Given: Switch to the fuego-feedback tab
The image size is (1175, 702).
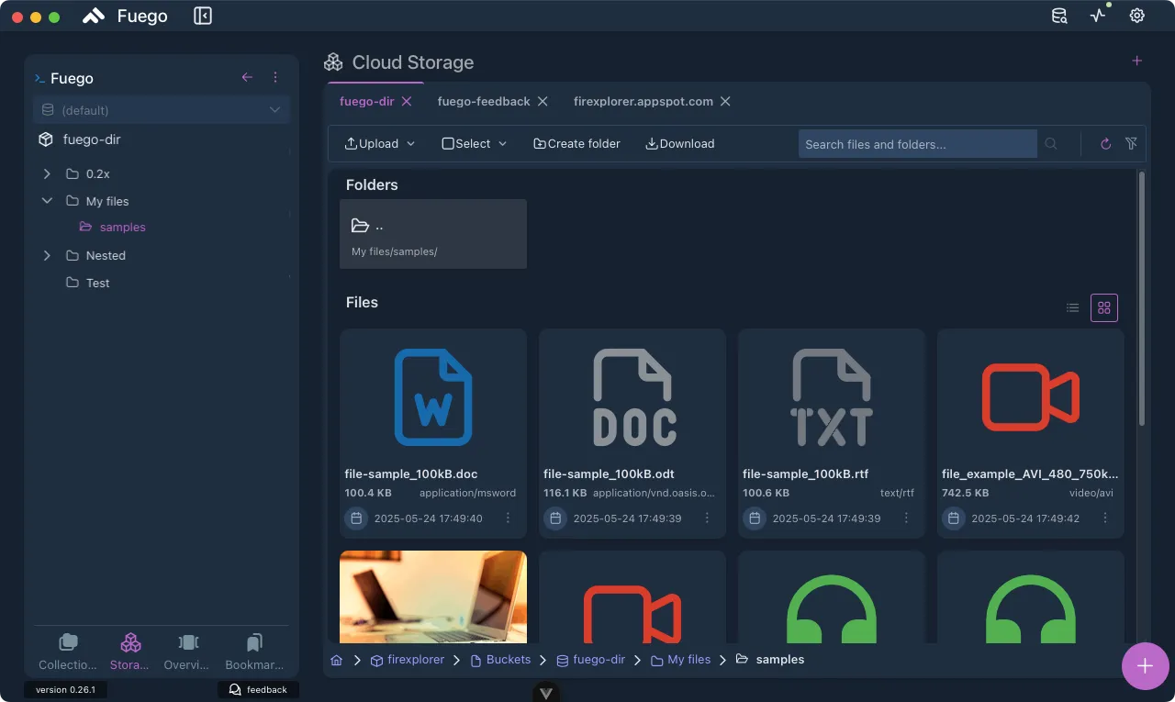Looking at the screenshot, I should [x=484, y=102].
